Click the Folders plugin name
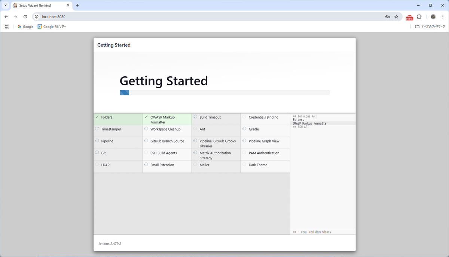 click(107, 117)
